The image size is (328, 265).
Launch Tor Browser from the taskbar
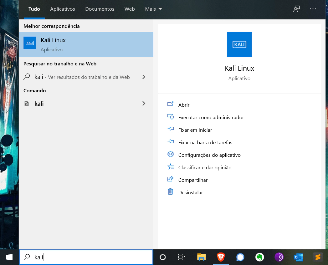tap(279, 257)
